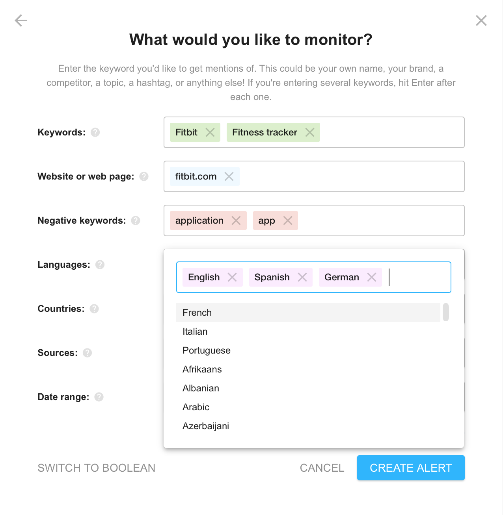Select Portuguese from the language dropdown
The height and width of the screenshot is (515, 503).
206,350
